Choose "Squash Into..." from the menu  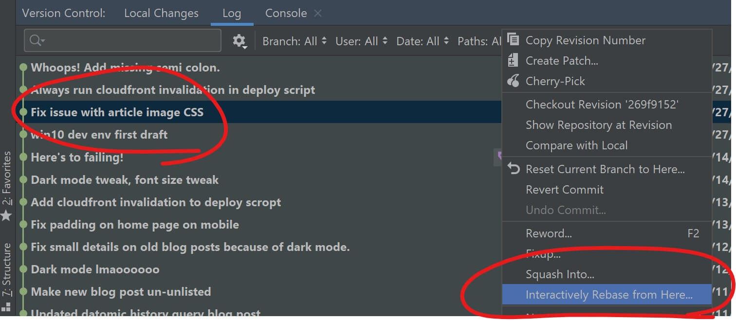(560, 274)
